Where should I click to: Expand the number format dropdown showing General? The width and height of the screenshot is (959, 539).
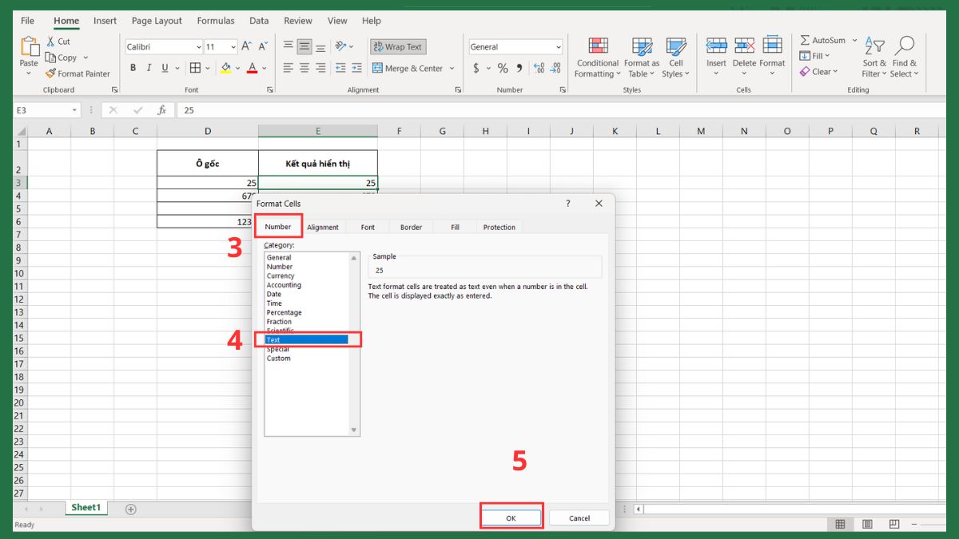click(x=558, y=47)
